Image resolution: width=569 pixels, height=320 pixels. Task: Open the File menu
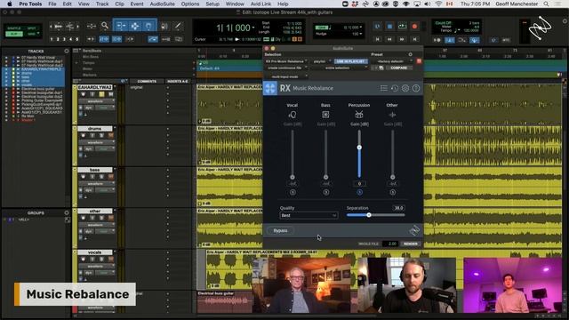pyautogui.click(x=52, y=4)
